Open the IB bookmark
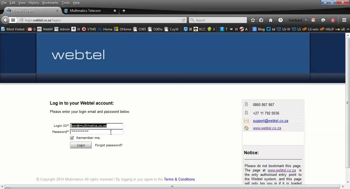The width and height of the screenshot is (350, 189). (x=188, y=29)
